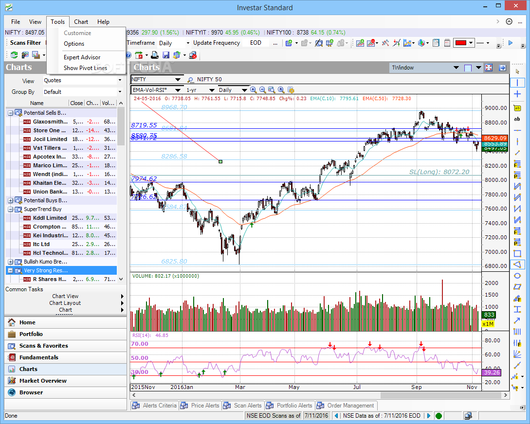
Task: Select the pointer cursor drawing tool
Action: [517, 71]
